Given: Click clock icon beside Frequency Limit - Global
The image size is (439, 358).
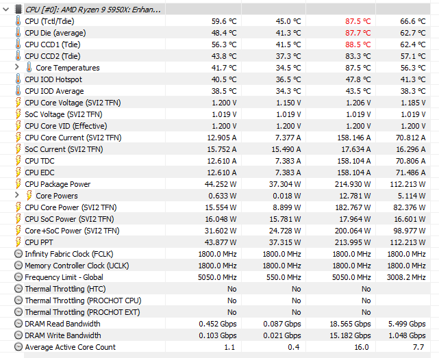Looking at the screenshot, I should 18,277.
